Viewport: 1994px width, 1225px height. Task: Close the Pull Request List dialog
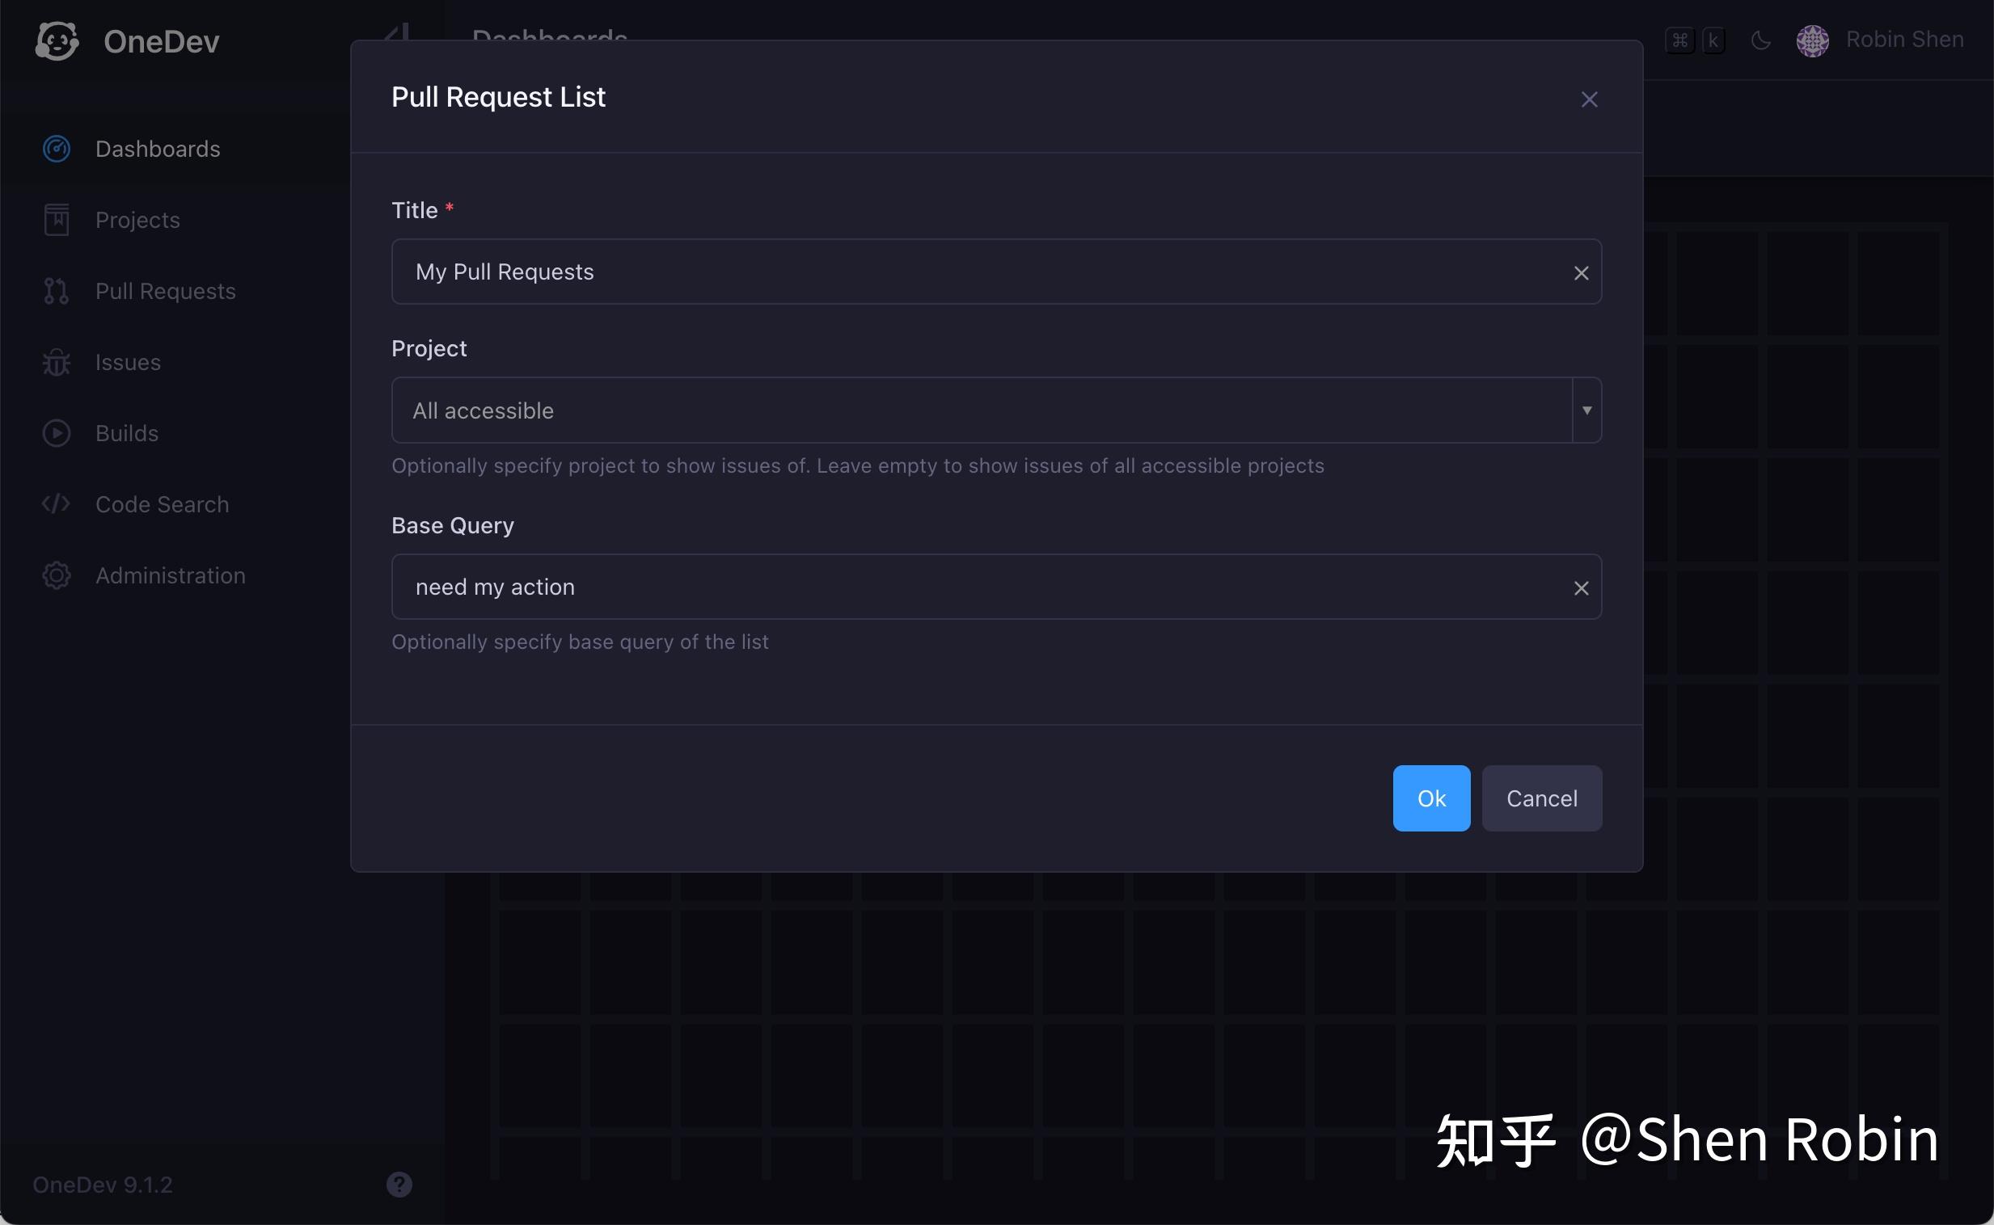point(1589,99)
